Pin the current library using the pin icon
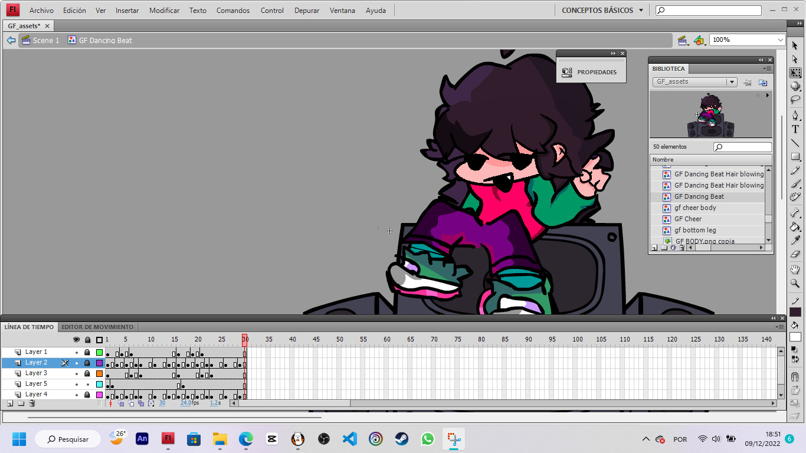 click(x=747, y=83)
